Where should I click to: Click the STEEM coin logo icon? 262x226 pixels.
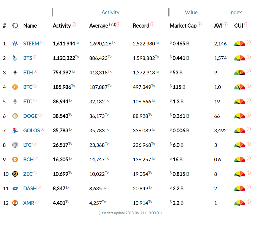click(x=15, y=43)
